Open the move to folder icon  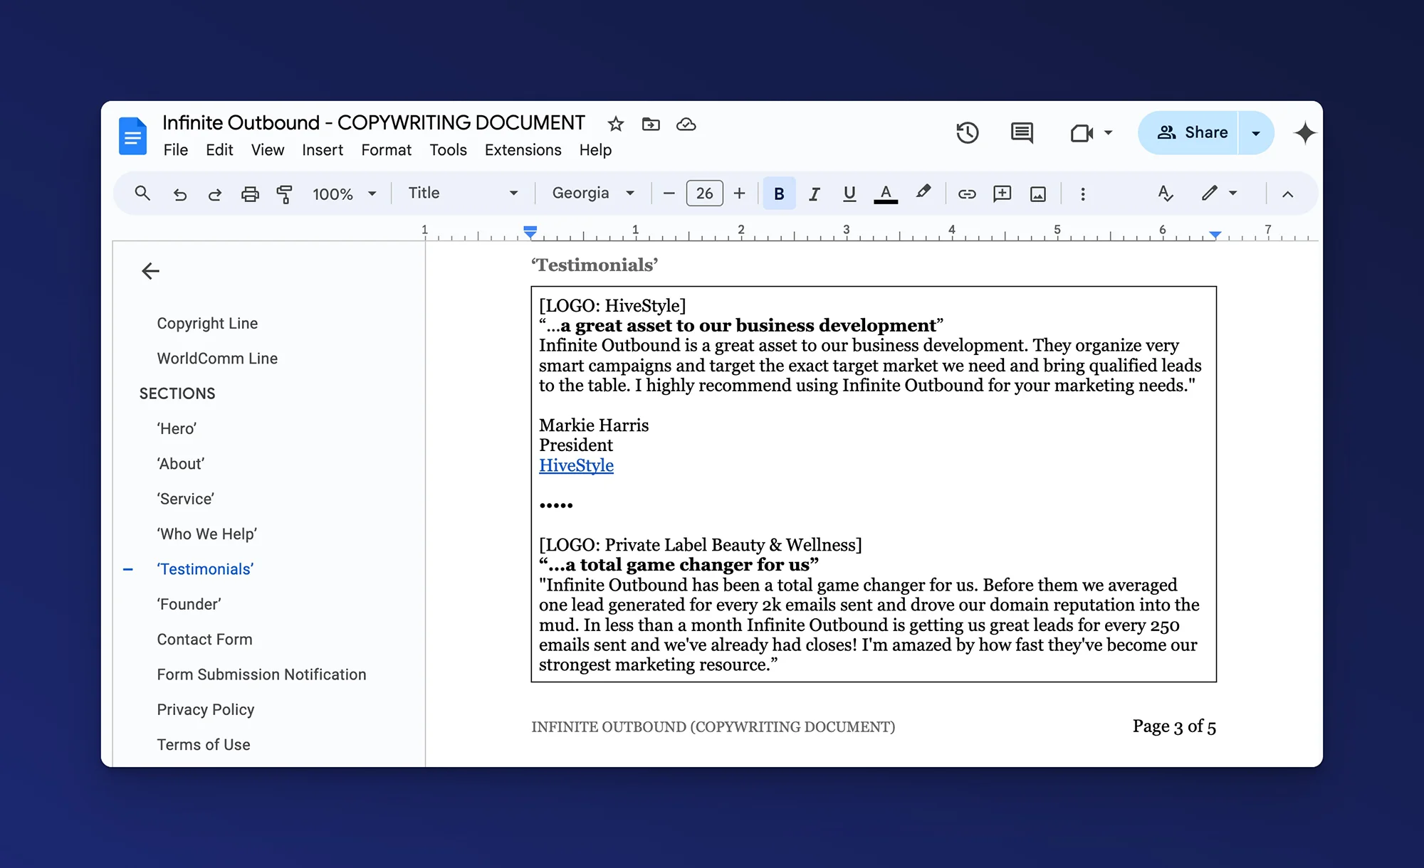click(x=651, y=125)
